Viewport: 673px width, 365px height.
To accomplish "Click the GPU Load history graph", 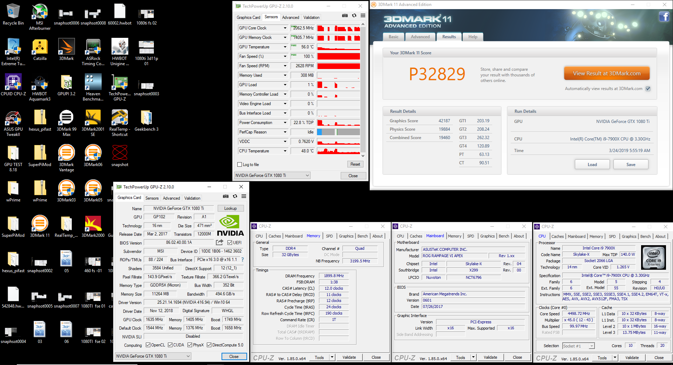I will click(338, 85).
